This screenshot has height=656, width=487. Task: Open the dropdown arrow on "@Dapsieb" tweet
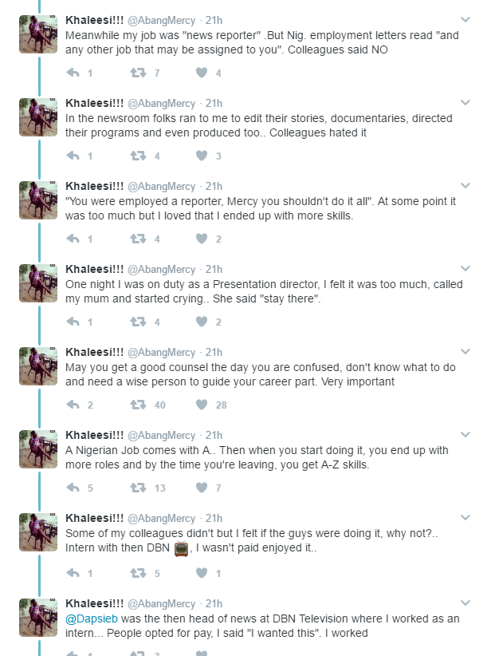[465, 602]
